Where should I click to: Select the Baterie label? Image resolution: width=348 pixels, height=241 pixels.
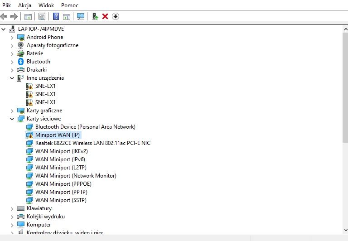coord(35,53)
